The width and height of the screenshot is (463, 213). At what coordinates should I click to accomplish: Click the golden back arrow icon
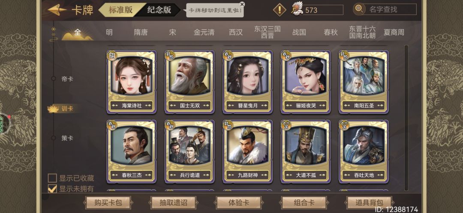[57, 10]
